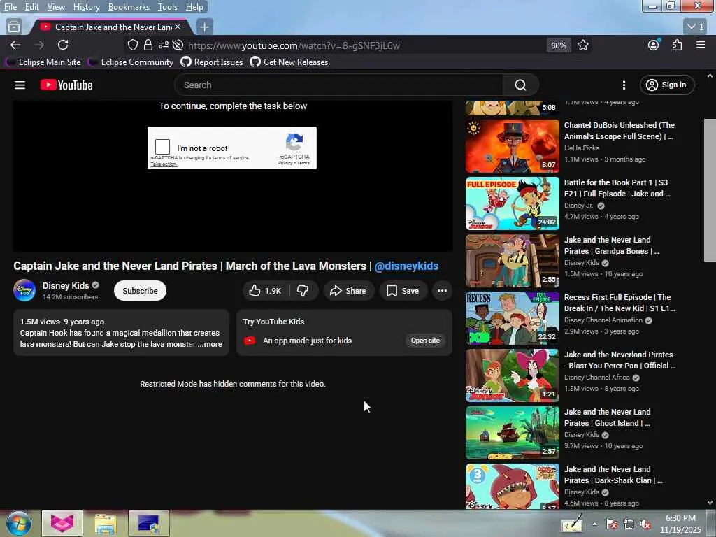
Task: Open the browser account icon
Action: tap(654, 45)
